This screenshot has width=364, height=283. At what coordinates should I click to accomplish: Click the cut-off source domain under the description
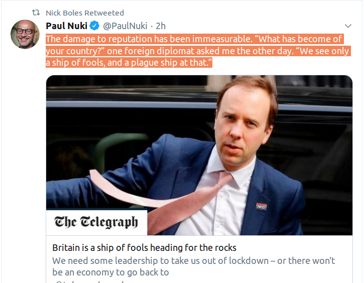click(90, 281)
